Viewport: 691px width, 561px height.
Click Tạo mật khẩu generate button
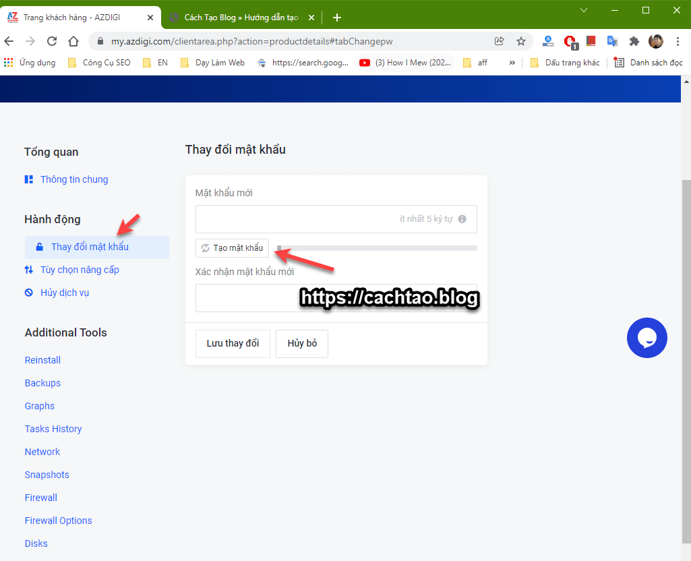pos(232,247)
